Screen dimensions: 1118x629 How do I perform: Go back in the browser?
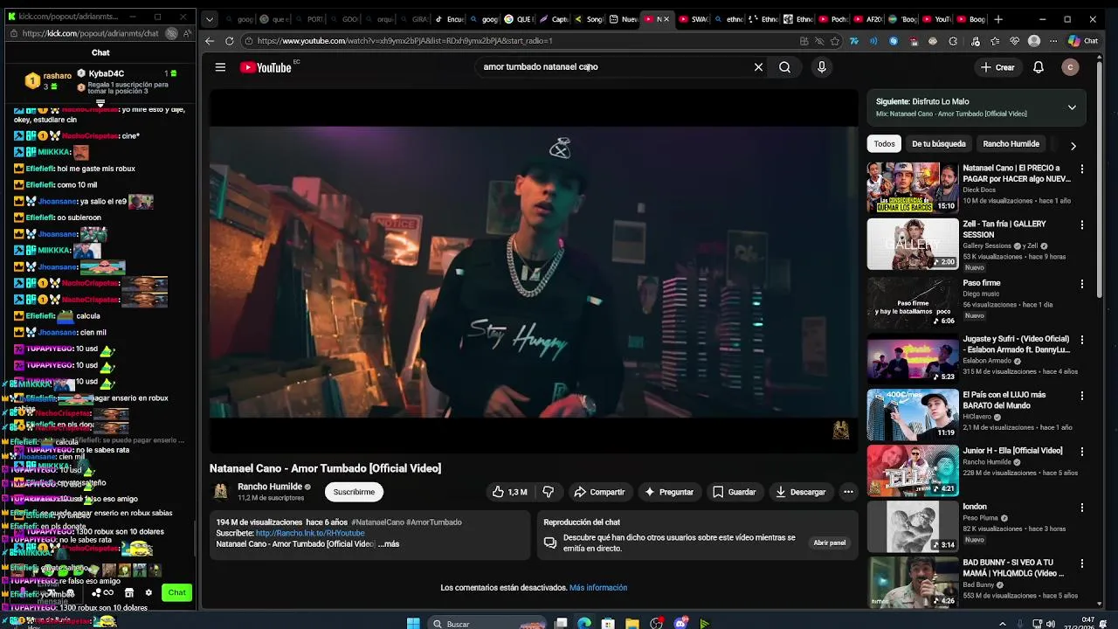pos(210,41)
